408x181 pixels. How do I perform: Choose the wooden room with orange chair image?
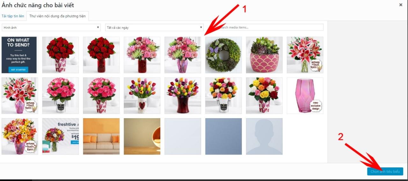click(142, 136)
